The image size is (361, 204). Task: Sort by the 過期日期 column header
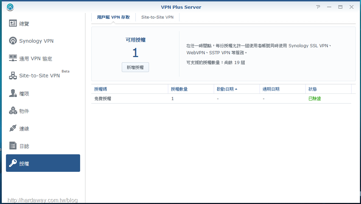pyautogui.click(x=282, y=89)
